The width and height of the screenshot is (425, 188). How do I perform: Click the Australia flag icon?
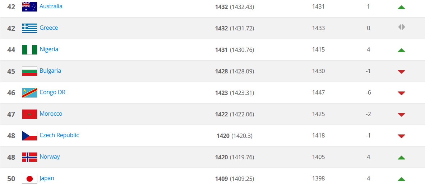point(29,6)
